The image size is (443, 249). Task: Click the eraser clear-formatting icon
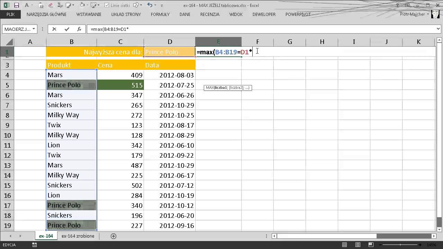[51, 5]
